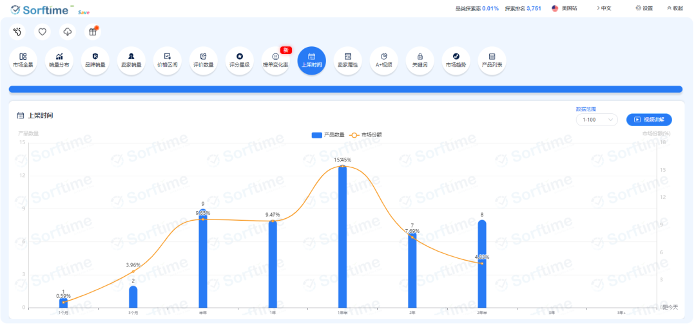The image size is (696, 325).
Task: Expand the 中文 language selector
Action: pos(604,8)
